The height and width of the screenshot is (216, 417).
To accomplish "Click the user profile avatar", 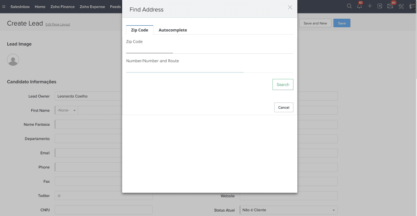I will click(x=412, y=6).
